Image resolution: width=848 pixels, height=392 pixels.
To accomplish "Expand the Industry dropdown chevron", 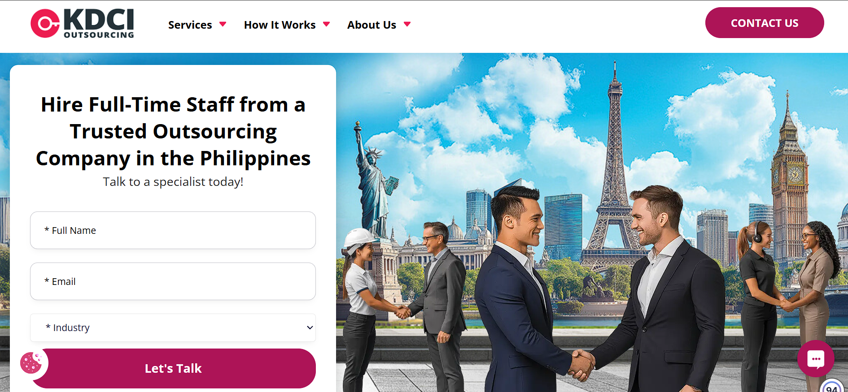I will tap(310, 327).
